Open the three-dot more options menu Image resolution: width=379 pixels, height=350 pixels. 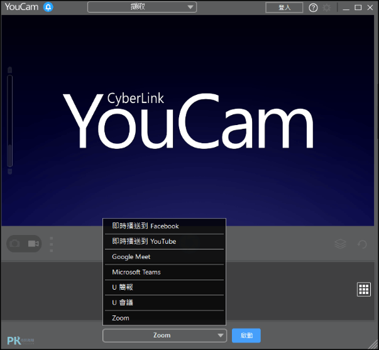point(52,244)
